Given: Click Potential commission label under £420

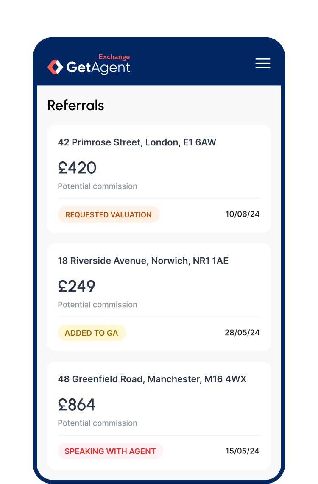Looking at the screenshot, I should (x=98, y=186).
